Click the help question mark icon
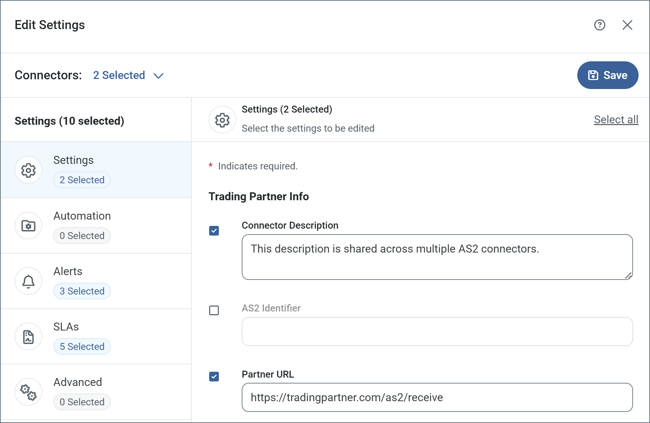This screenshot has height=423, width=650. click(x=599, y=25)
